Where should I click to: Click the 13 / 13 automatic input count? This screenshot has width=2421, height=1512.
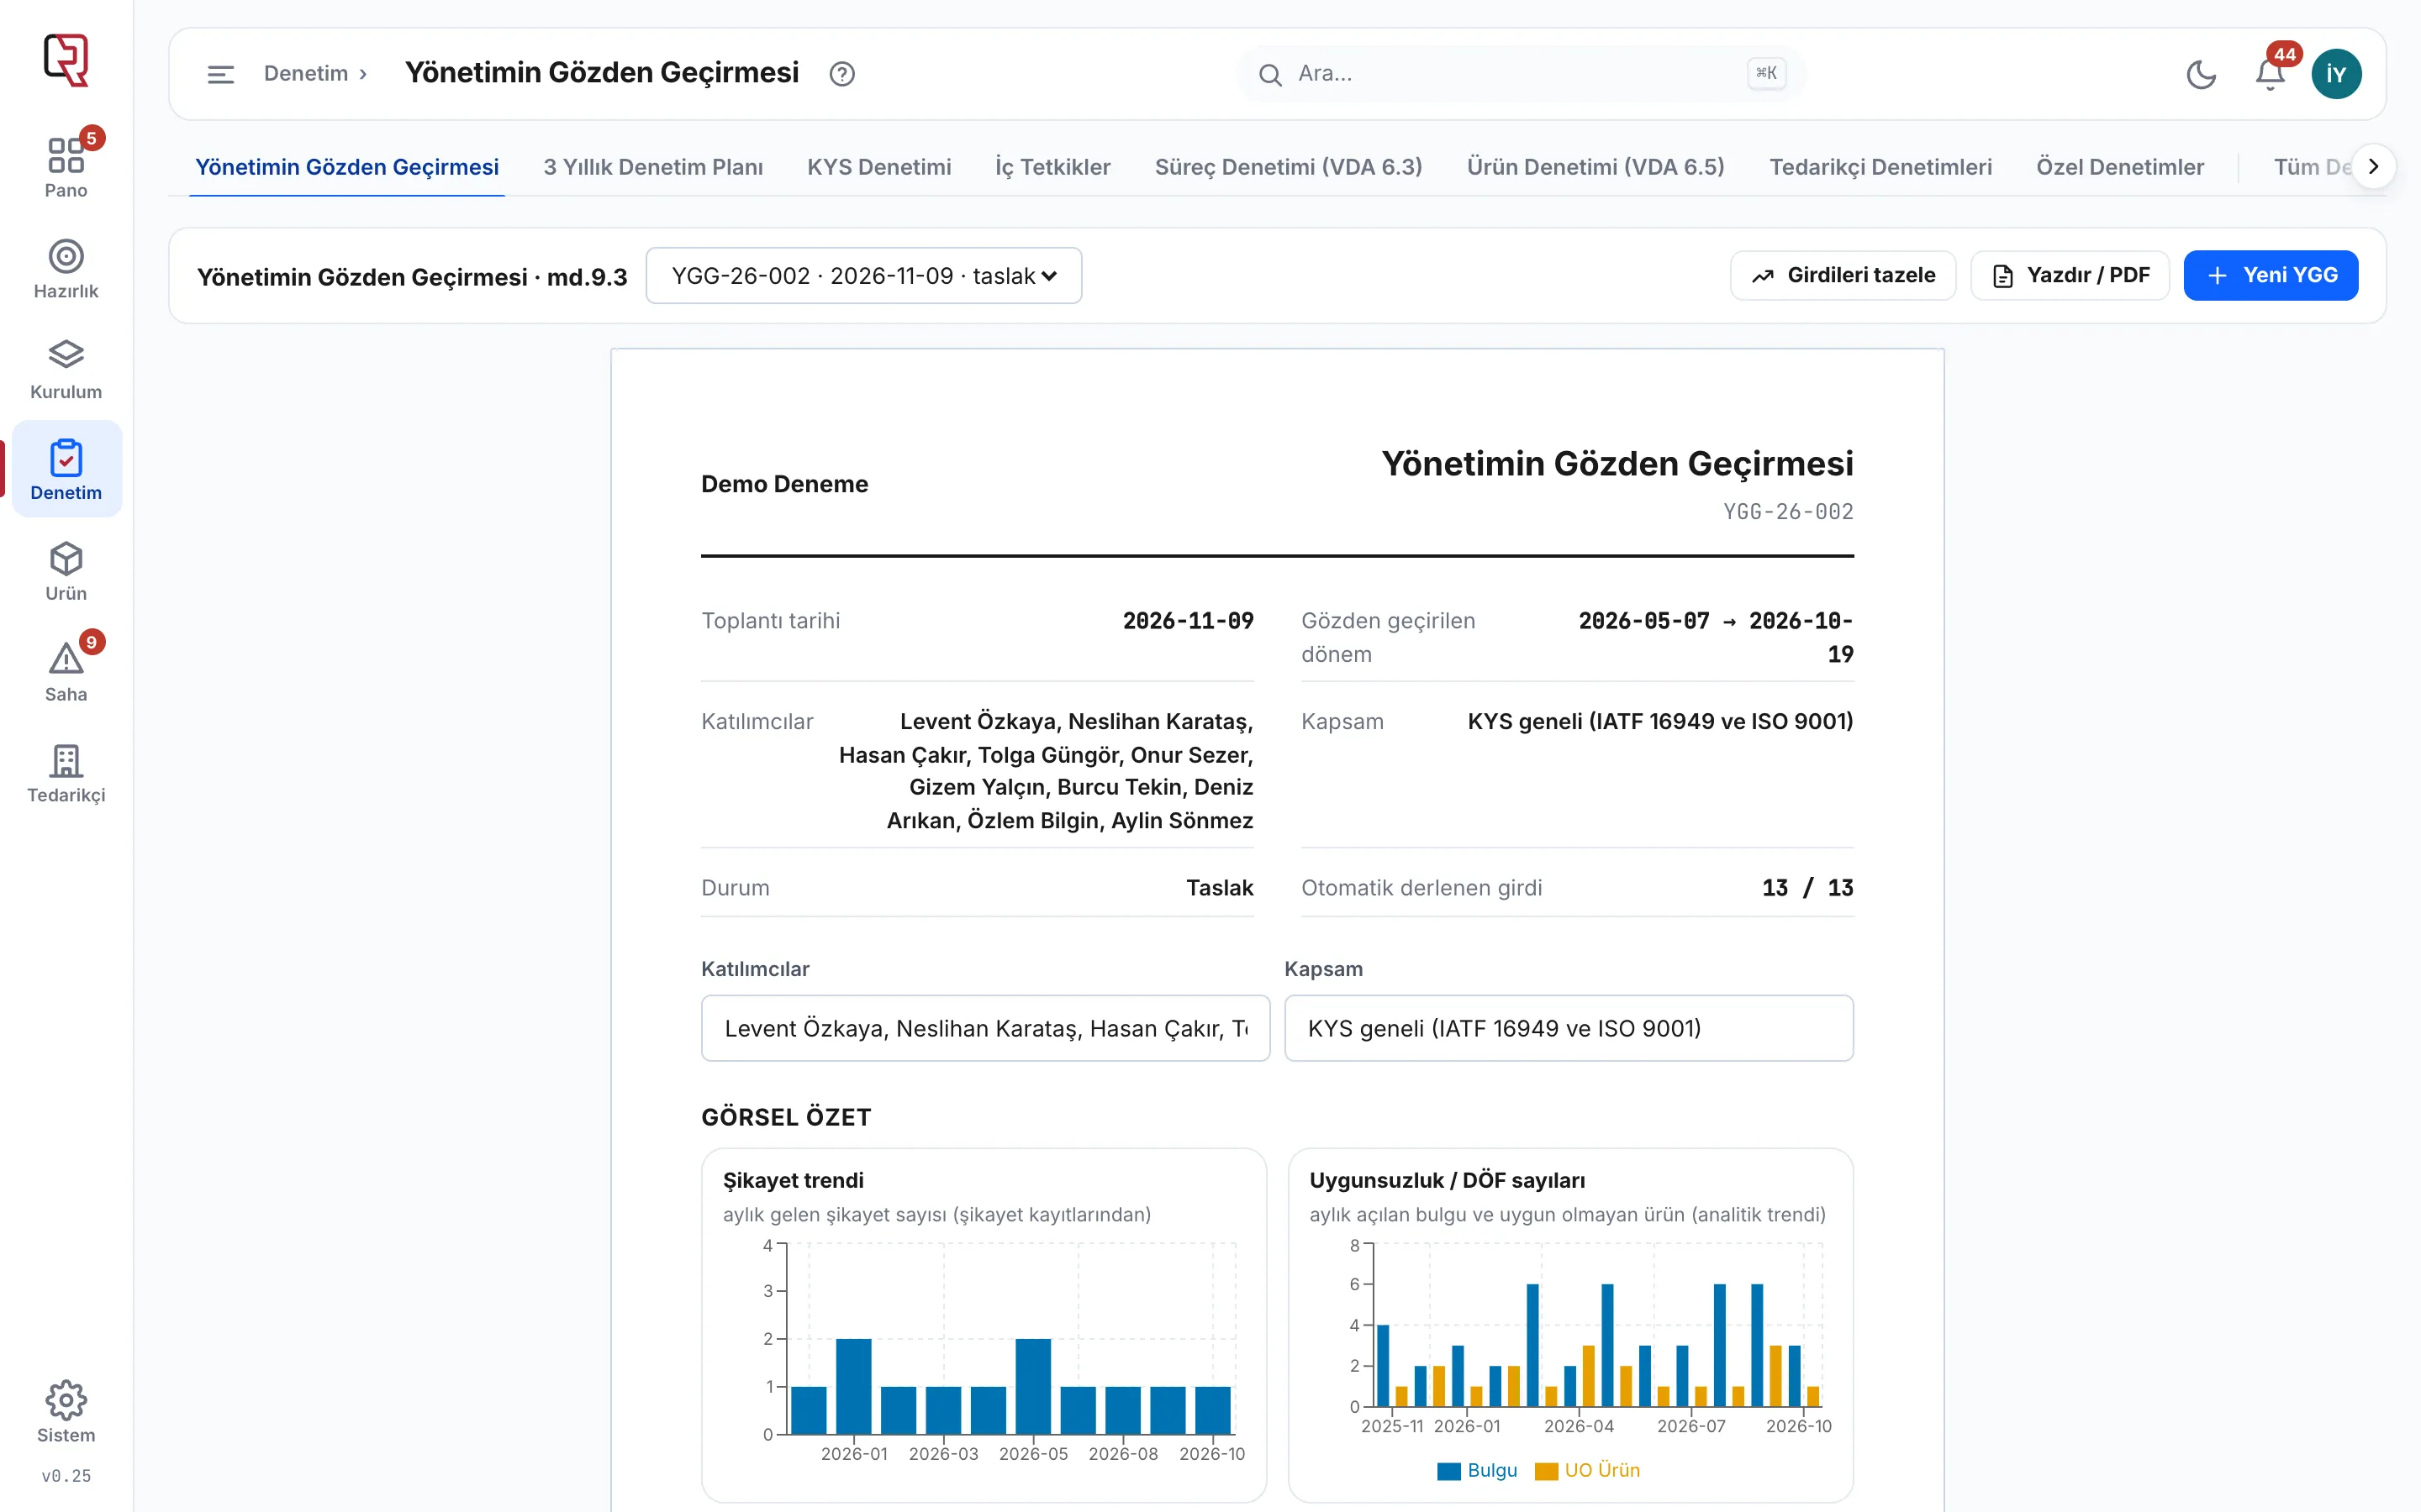[x=1807, y=888]
